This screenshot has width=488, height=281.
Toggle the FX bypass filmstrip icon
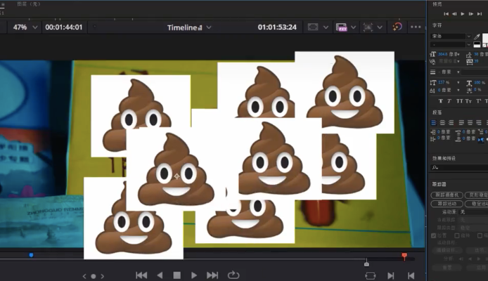pyautogui.click(x=342, y=27)
